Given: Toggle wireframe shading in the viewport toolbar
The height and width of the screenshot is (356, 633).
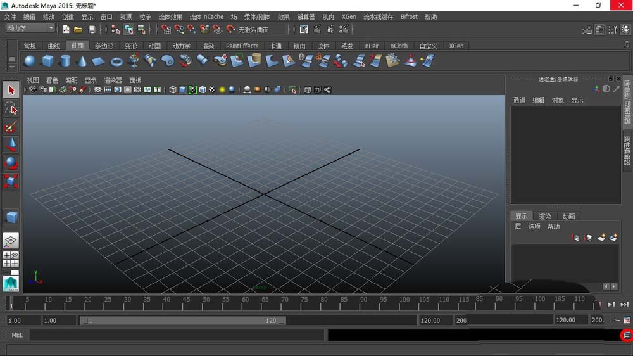Looking at the screenshot, I should (173, 90).
